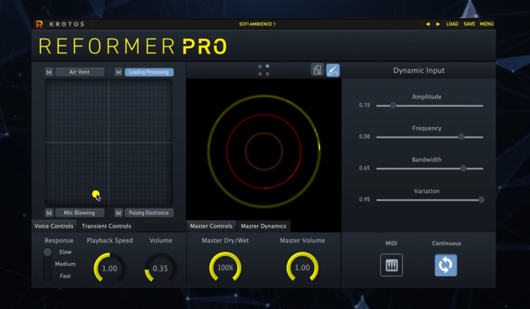Open the file analysis input mode icon
530x309 pixels.
317,70
